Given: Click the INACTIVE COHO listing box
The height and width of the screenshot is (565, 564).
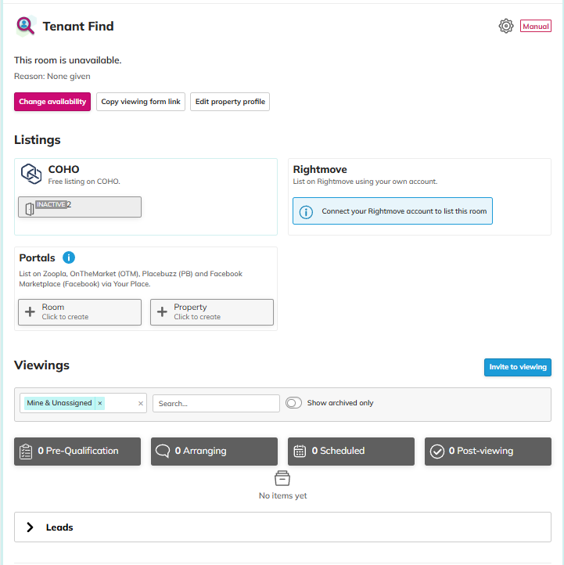Looking at the screenshot, I should 80,207.
